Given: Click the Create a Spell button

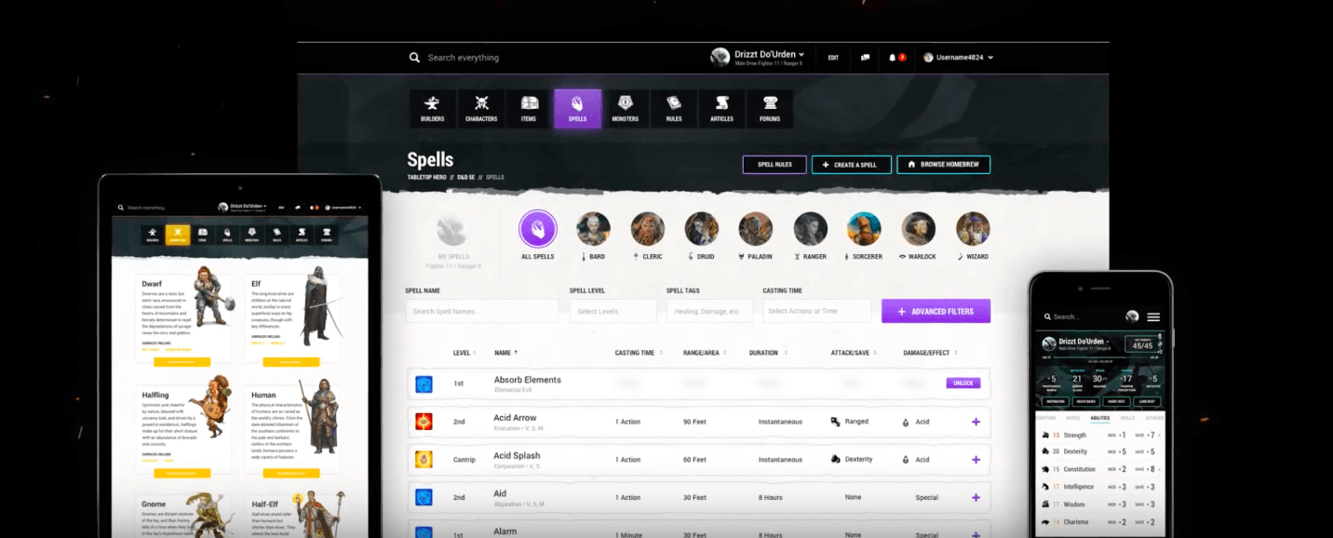Looking at the screenshot, I should (852, 165).
